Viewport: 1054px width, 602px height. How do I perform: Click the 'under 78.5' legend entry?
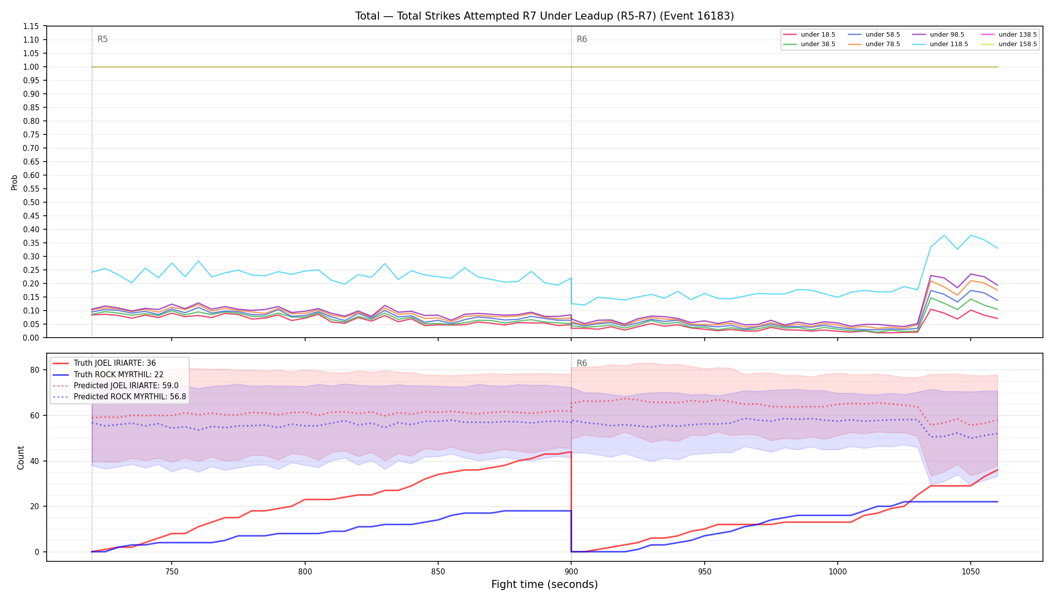pyautogui.click(x=874, y=44)
